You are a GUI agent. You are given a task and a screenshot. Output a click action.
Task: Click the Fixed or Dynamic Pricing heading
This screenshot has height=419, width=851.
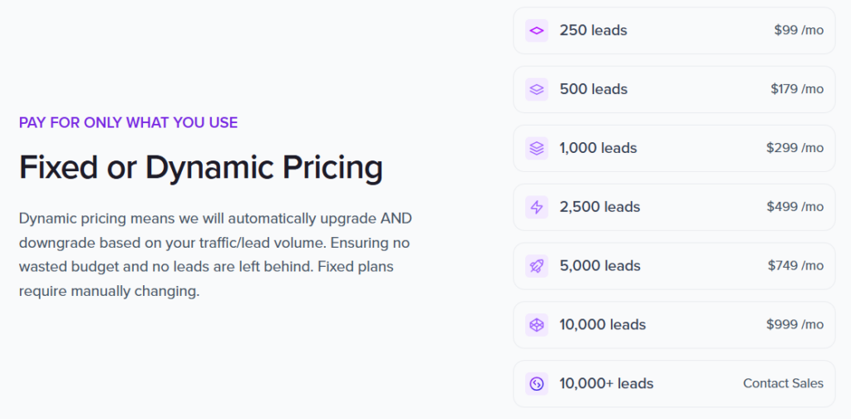(201, 168)
